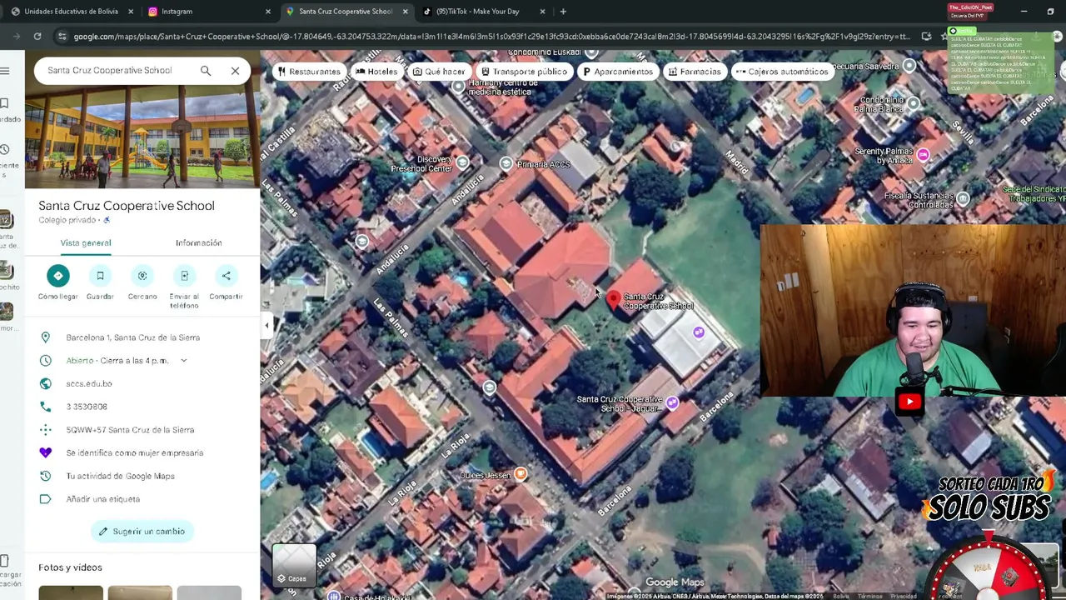The image size is (1066, 600).
Task: Click the red Santa Cruz Cooperative School pin
Action: click(x=614, y=300)
